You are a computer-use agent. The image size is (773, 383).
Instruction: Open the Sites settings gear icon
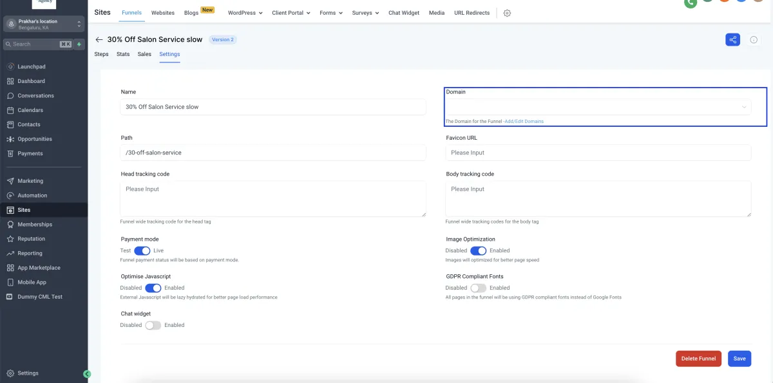507,13
